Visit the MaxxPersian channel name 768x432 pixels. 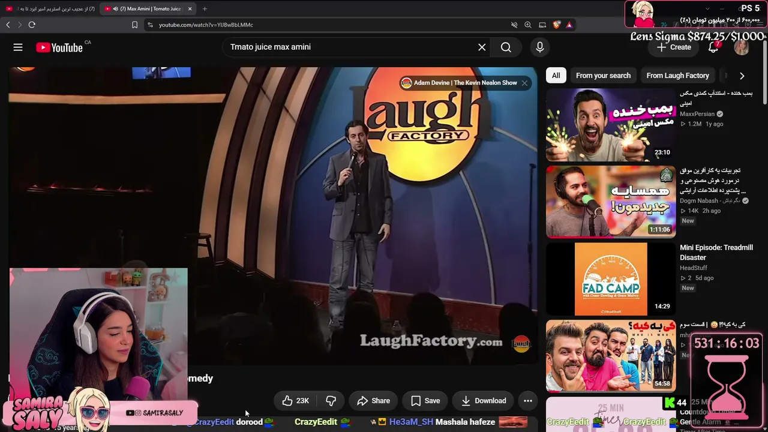(x=697, y=114)
